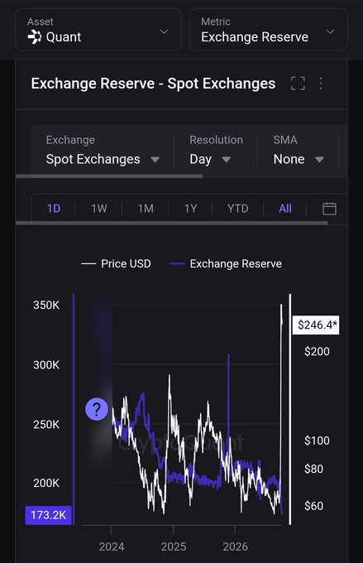This screenshot has height=563, width=363.
Task: Click the Quant asset logo icon
Action: [35, 37]
